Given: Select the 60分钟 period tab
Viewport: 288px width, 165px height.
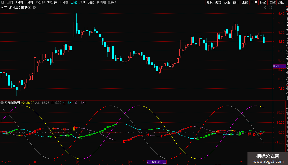Looking at the screenshot, I should [x=63, y=2].
